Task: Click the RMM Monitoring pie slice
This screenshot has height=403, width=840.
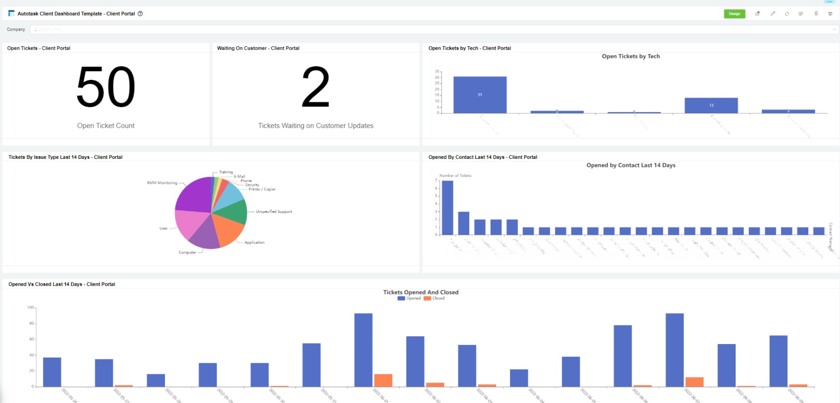Action: (x=193, y=195)
